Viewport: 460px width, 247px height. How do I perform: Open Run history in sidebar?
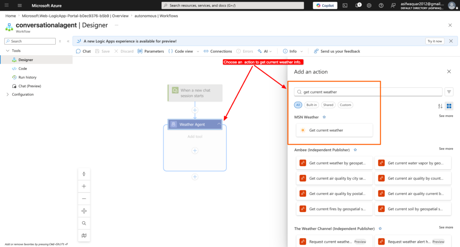pos(27,77)
